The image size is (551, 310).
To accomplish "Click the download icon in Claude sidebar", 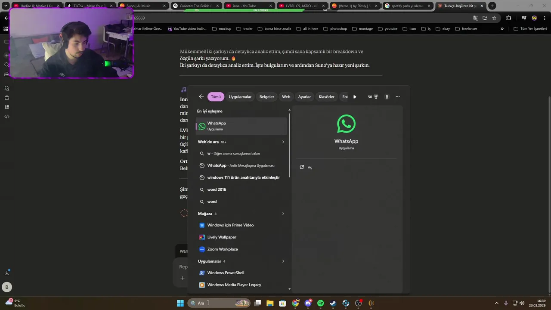I will (x=6, y=273).
